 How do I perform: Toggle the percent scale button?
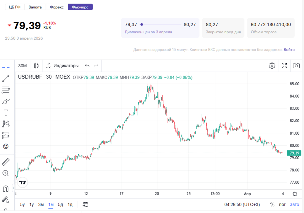[x=272, y=205]
